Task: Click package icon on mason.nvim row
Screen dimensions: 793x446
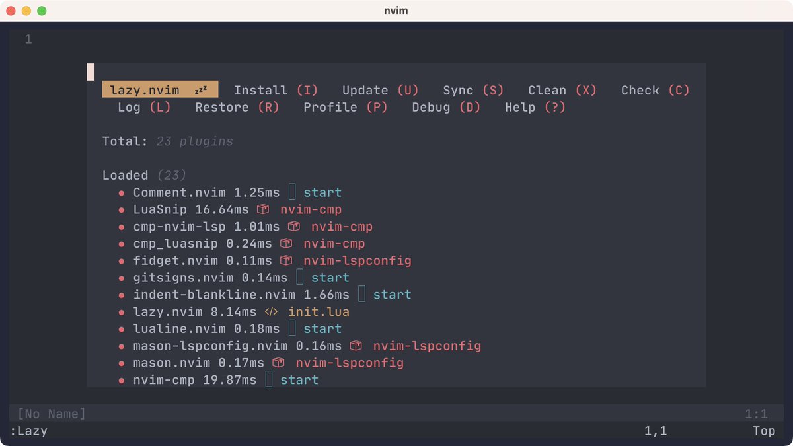Action: pos(278,363)
